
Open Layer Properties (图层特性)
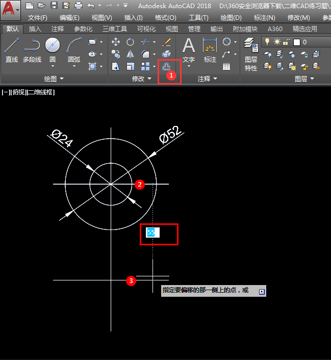pos(251,55)
